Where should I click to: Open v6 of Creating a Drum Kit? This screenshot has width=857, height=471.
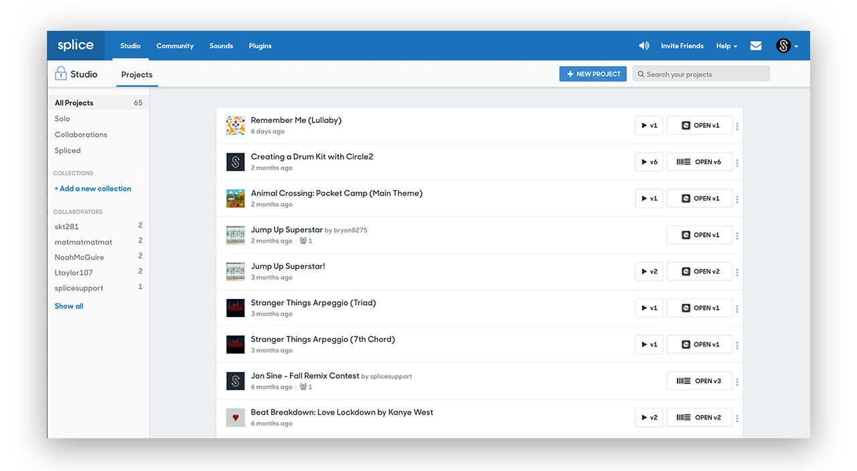tap(700, 162)
